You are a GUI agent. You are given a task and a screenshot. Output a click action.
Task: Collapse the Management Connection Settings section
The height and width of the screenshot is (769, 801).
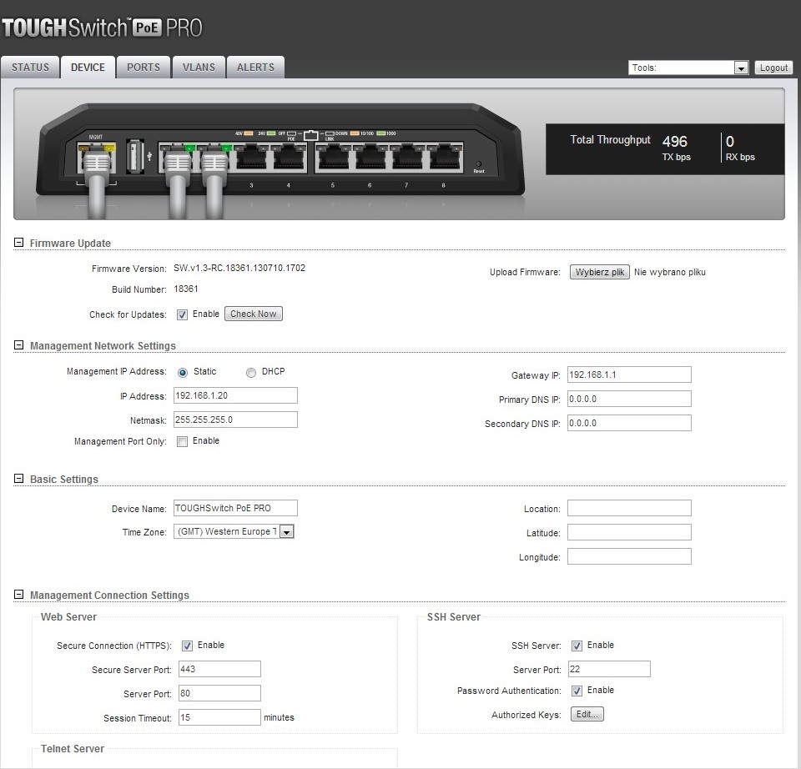point(18,595)
